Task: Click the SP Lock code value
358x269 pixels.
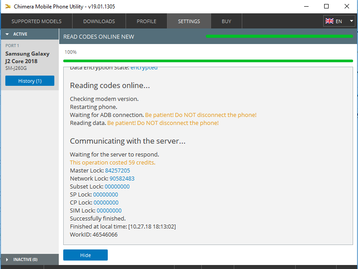Action: [106, 194]
